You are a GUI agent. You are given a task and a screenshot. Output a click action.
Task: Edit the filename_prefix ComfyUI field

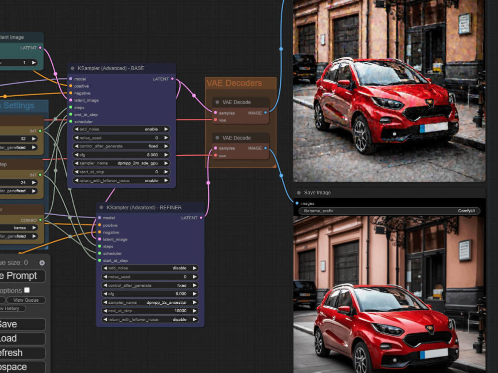tap(389, 211)
